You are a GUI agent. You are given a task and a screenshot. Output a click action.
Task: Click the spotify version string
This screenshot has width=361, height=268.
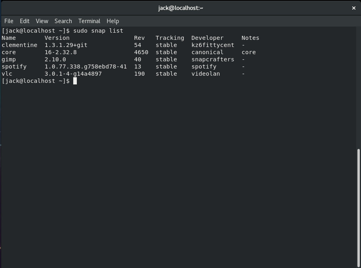(x=86, y=67)
